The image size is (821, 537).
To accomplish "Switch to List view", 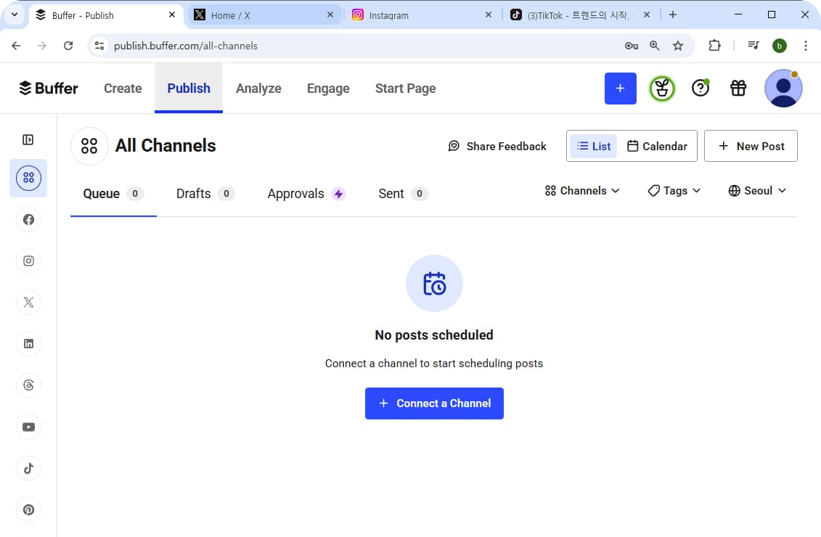I will [594, 146].
